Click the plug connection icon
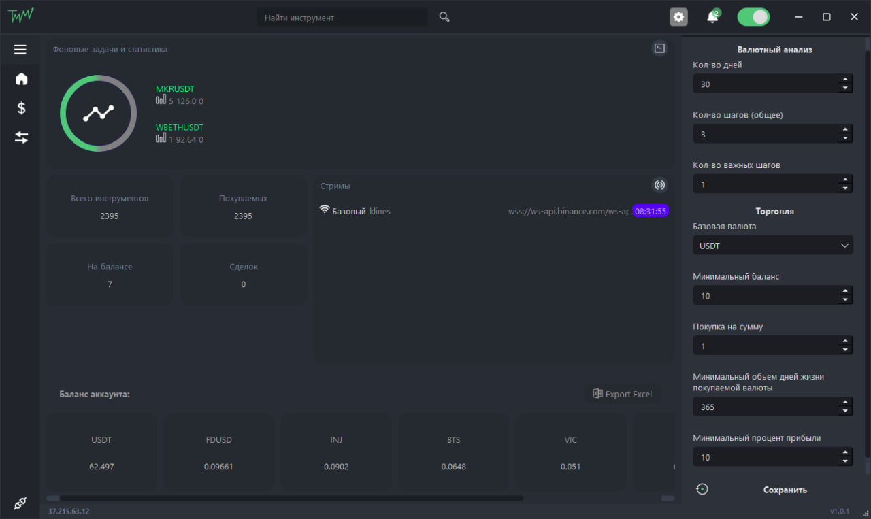Image resolution: width=871 pixels, height=519 pixels. click(20, 503)
